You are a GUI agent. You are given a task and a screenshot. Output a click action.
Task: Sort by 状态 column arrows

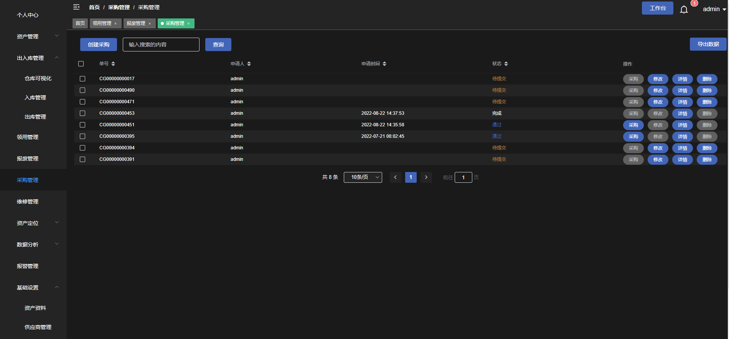click(x=506, y=64)
